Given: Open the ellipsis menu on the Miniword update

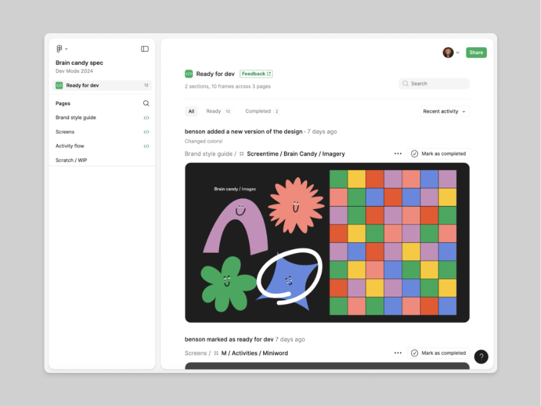Looking at the screenshot, I should (x=398, y=352).
